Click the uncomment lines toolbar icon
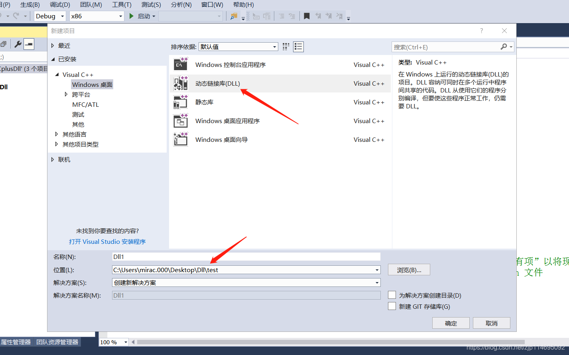The image size is (569, 355). coord(267,16)
